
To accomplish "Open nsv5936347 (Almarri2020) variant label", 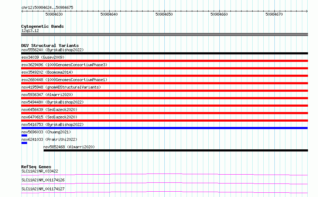I will click(47, 95).
